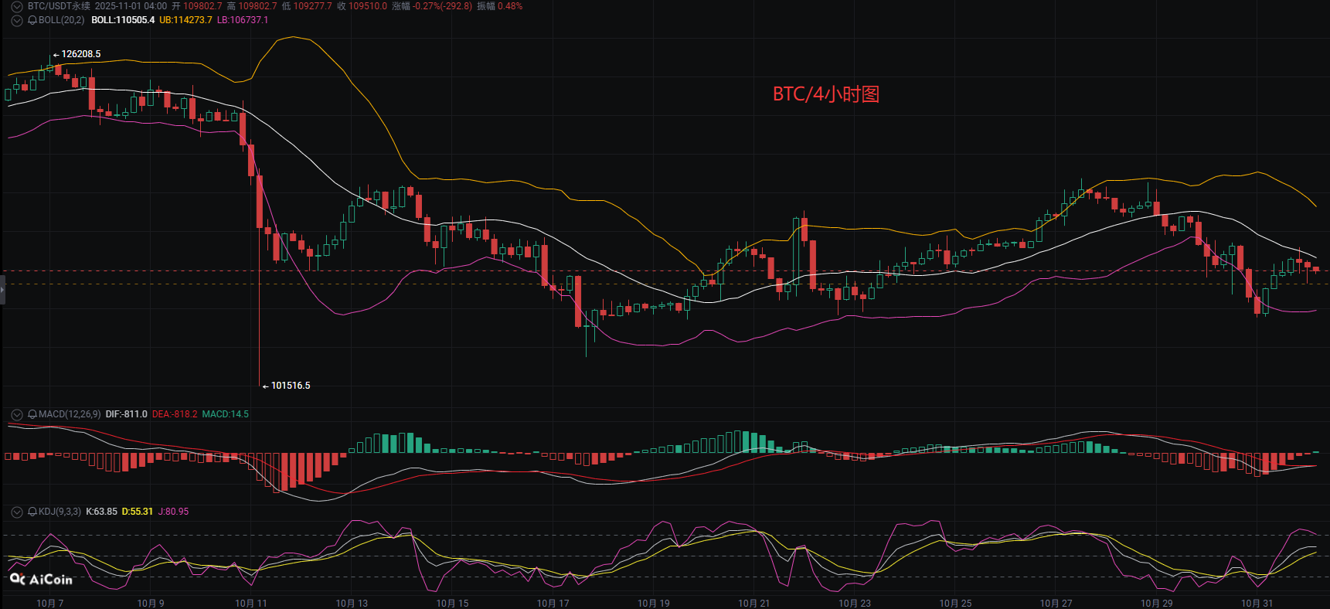This screenshot has width=1330, height=609.
Task: Open the MACD(12,26,9) indicator settings label
Action: [70, 414]
